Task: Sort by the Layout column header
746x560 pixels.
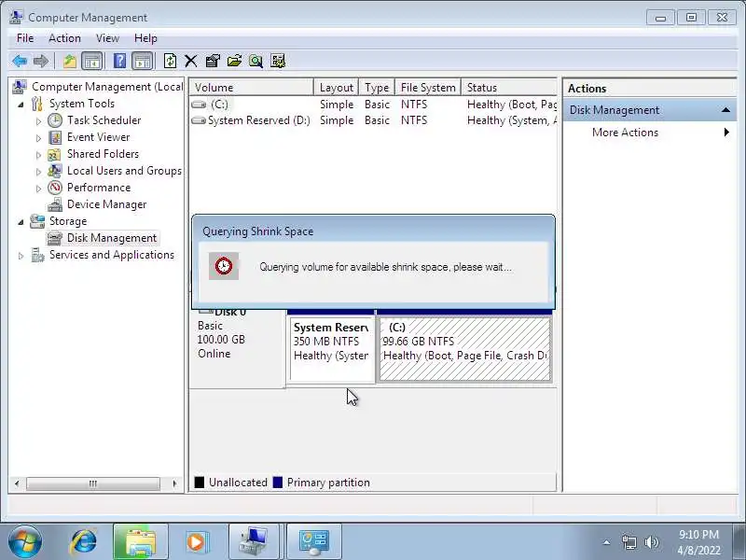Action: pos(337,88)
